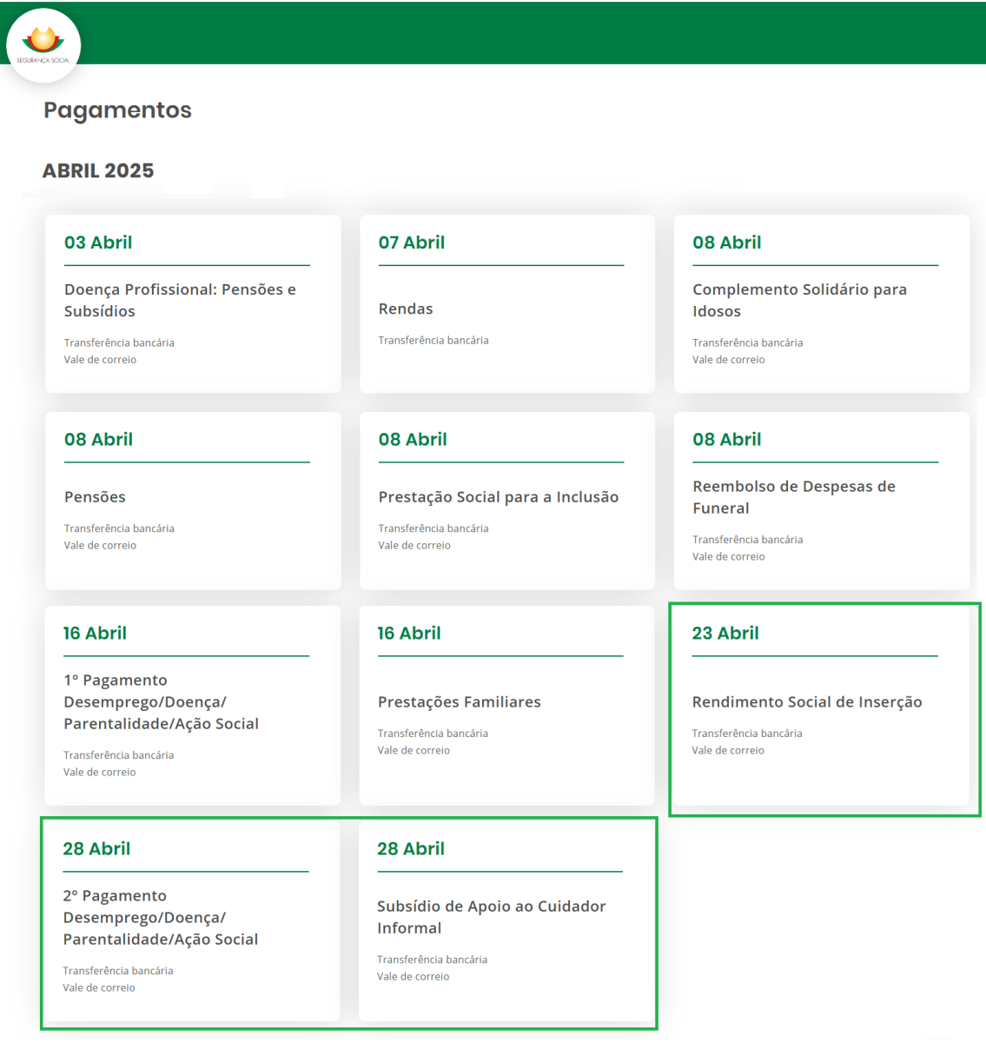Screen dimensions: 986x1043
Task: Click Transferência bancária under Rendas
Action: [x=433, y=341]
